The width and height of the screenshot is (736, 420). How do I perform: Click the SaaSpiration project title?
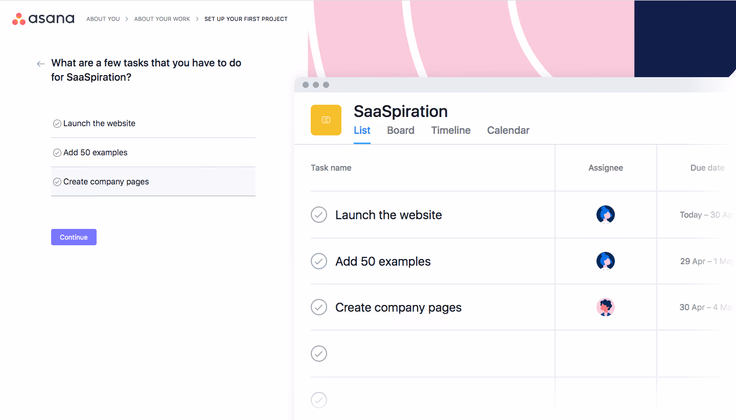pos(401,111)
